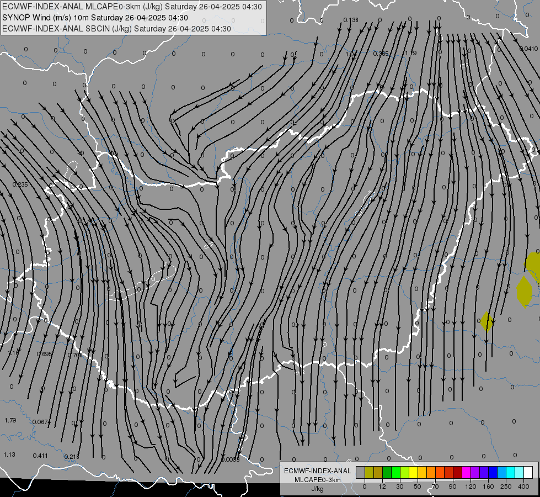Pick the white legend swatch
The height and width of the screenshot is (497, 540).
click(x=528, y=472)
